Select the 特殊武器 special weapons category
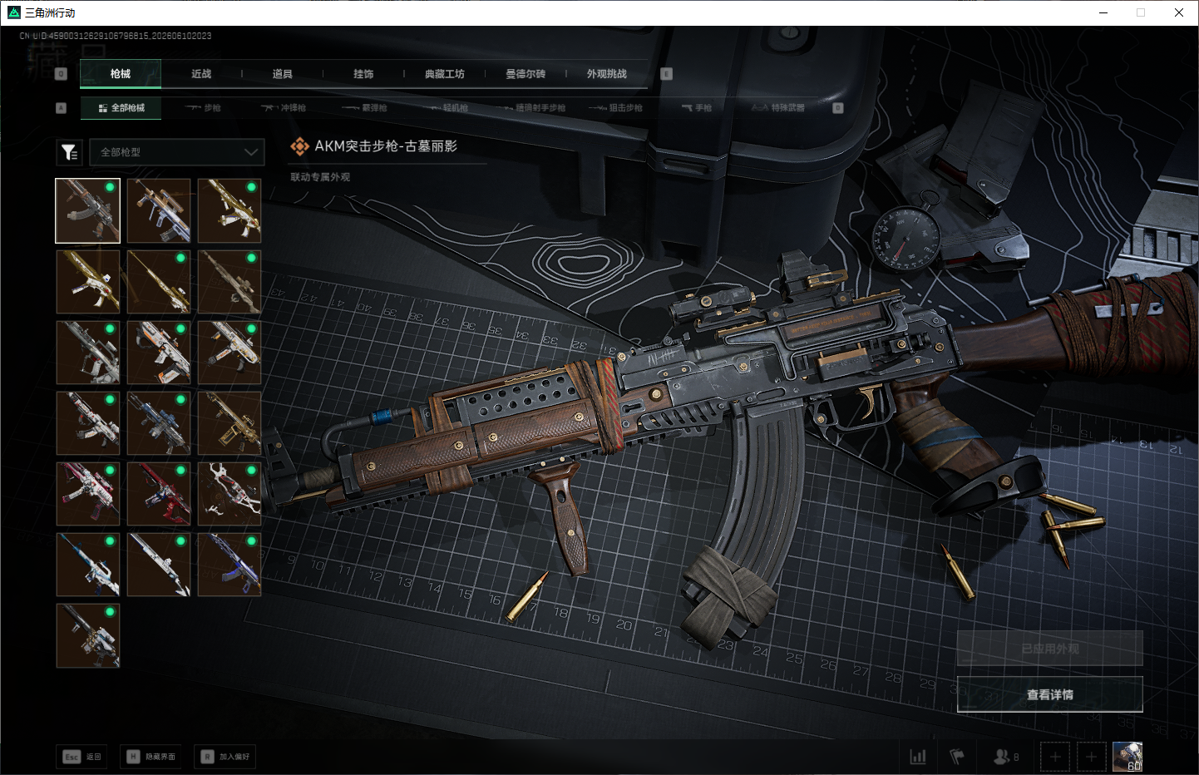Image resolution: width=1199 pixels, height=775 pixels. coord(778,108)
